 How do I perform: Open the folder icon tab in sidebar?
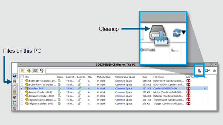[x=15, y=86]
